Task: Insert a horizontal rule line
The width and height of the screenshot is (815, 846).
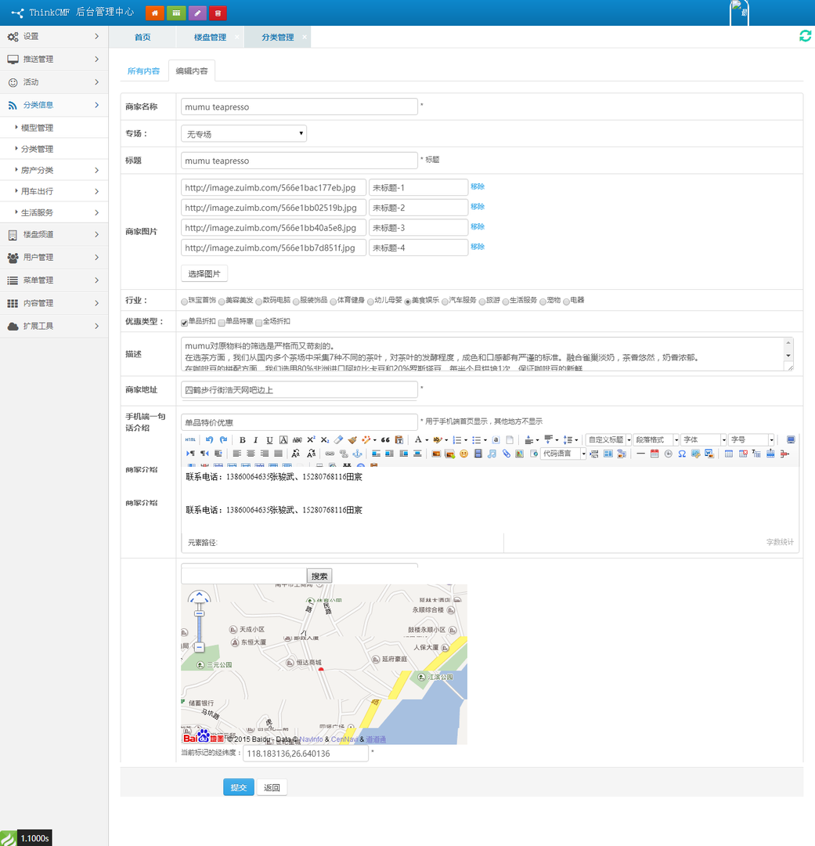Action: point(640,454)
